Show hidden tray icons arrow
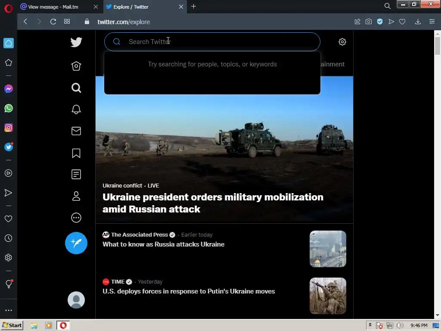The image size is (441, 331). (x=370, y=325)
